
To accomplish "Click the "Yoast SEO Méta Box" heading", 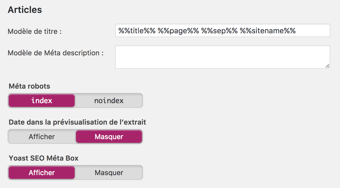I will (x=44, y=158).
